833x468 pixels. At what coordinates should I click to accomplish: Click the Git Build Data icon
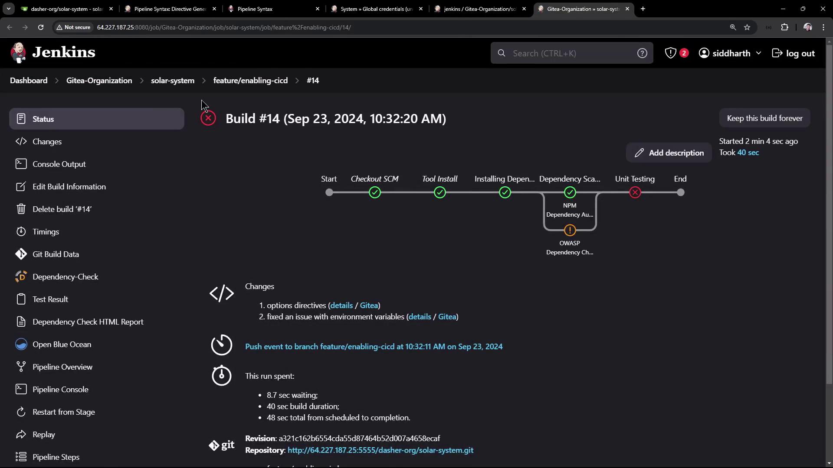coord(21,254)
